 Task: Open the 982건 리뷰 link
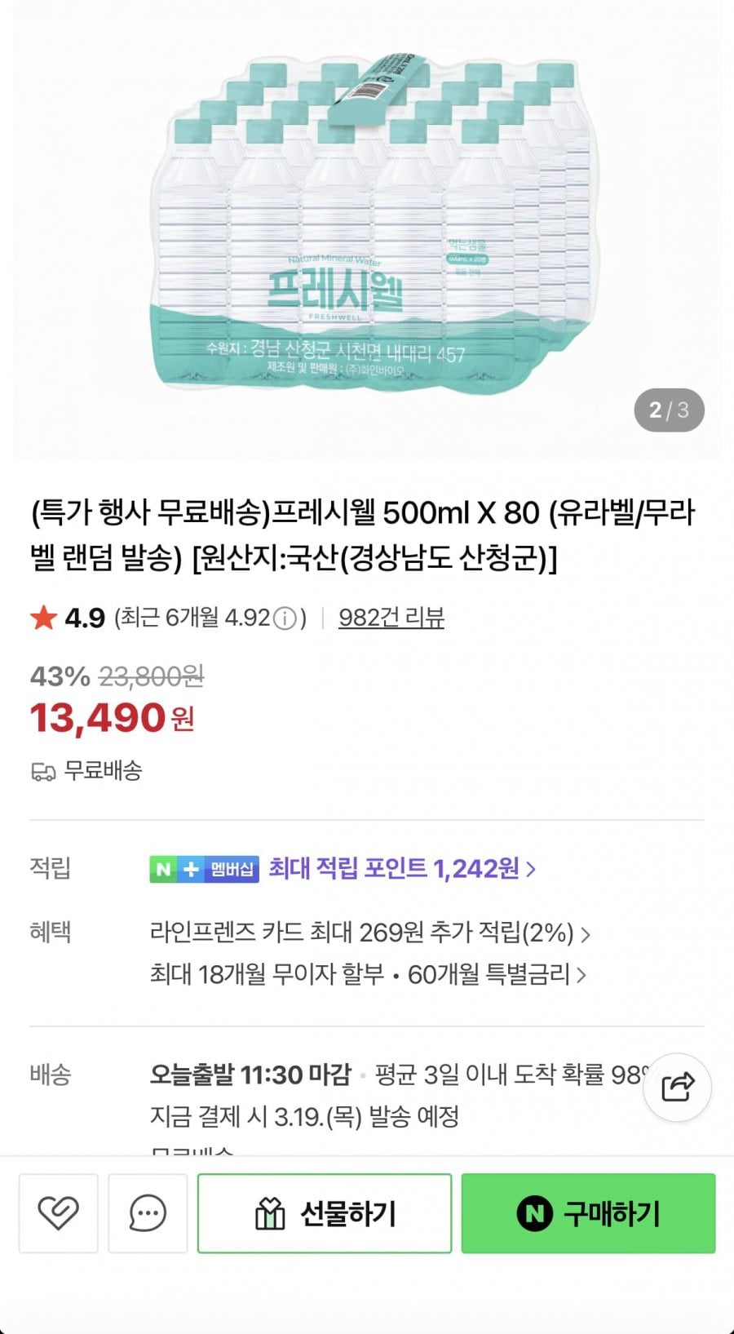[x=391, y=618]
